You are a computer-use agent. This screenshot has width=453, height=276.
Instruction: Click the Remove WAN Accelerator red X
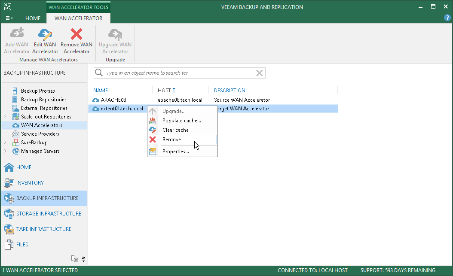pos(77,34)
